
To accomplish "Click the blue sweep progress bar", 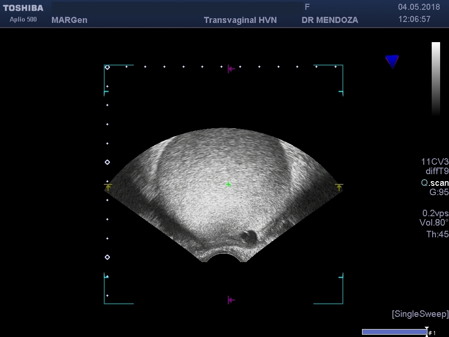I will pyautogui.click(x=393, y=332).
